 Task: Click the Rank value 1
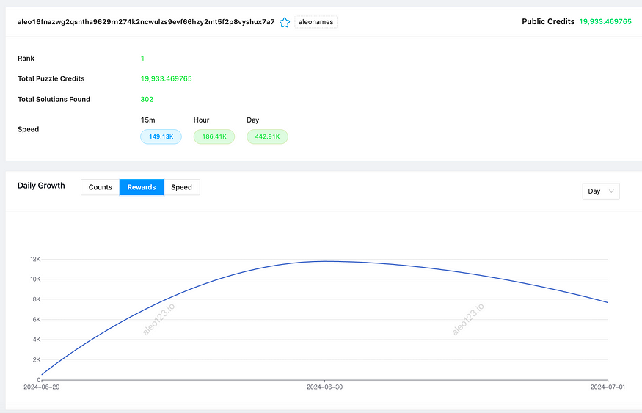point(142,59)
